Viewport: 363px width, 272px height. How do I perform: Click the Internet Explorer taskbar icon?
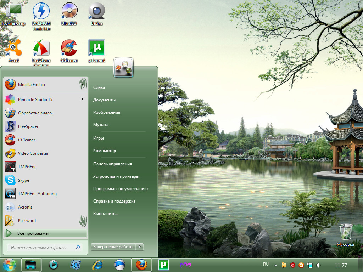[97, 265]
